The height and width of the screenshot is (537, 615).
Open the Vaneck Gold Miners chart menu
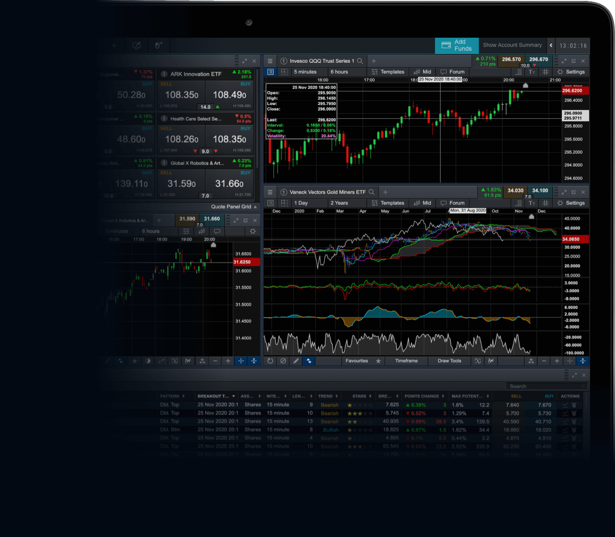point(270,192)
